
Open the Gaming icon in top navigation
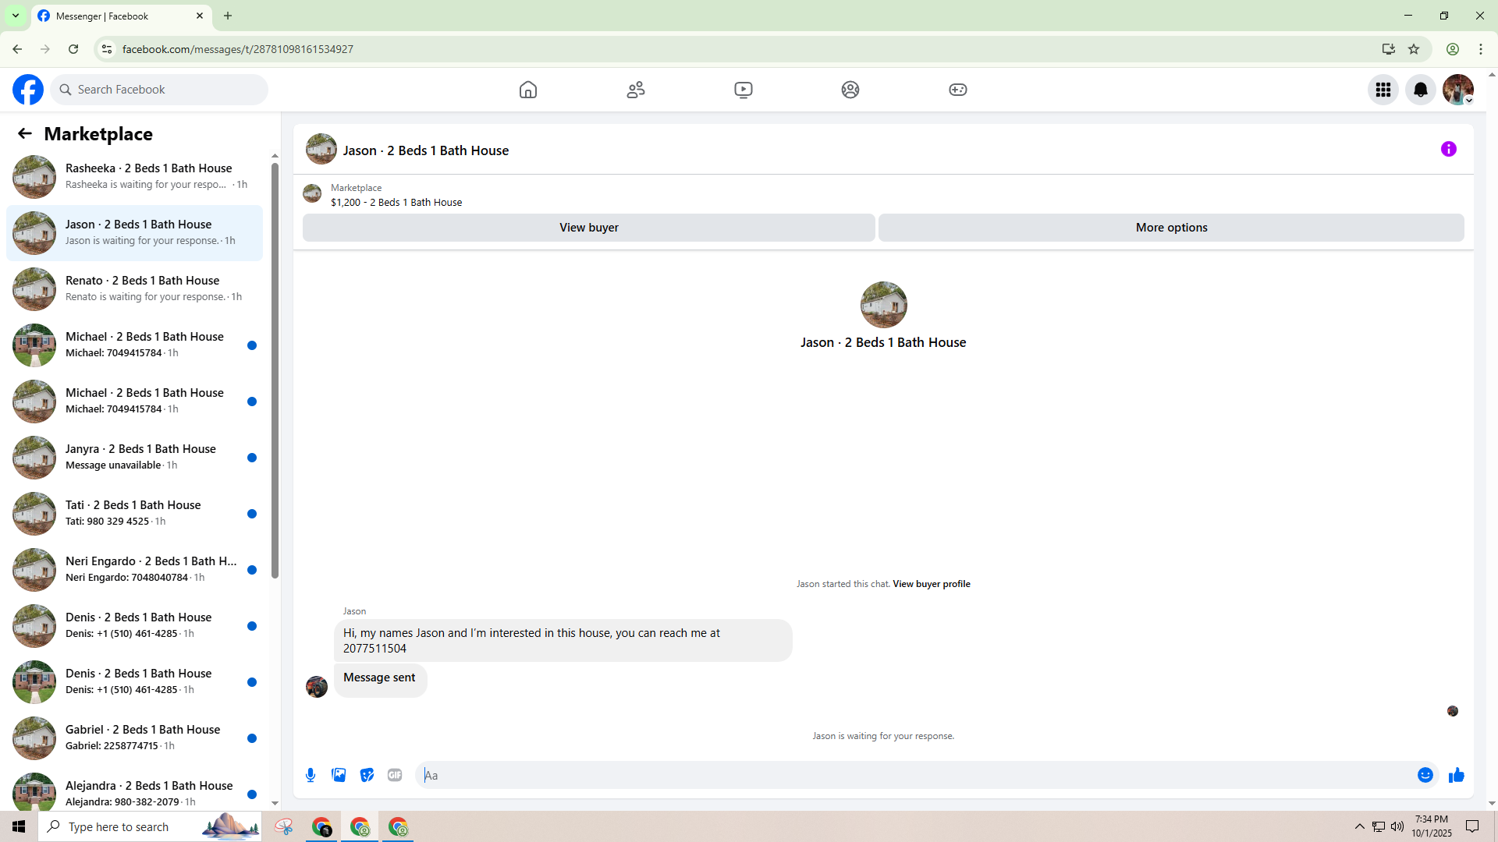coord(958,90)
